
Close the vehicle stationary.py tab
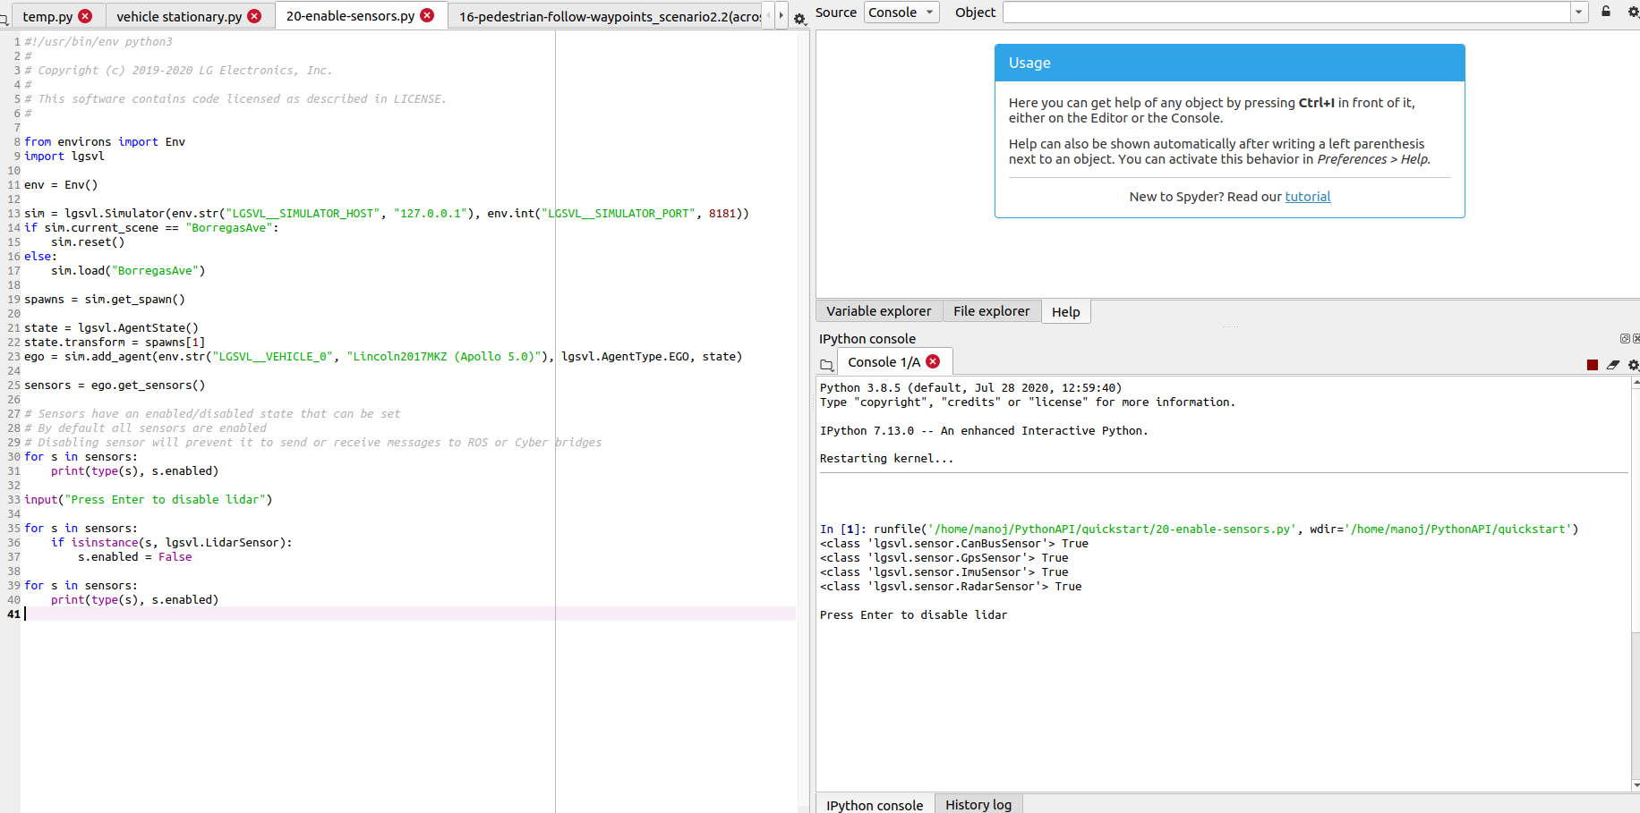tap(254, 16)
